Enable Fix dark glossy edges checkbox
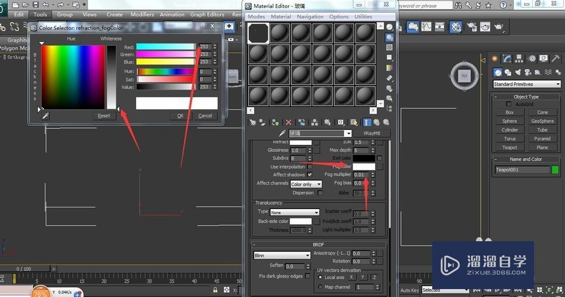 [x=307, y=276]
